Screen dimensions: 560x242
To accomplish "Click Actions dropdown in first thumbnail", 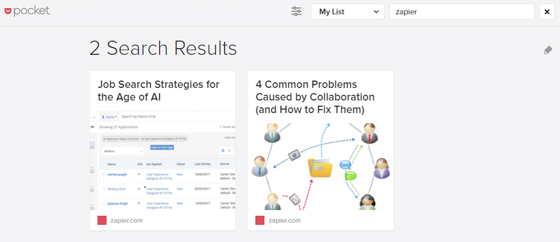I will [123, 151].
